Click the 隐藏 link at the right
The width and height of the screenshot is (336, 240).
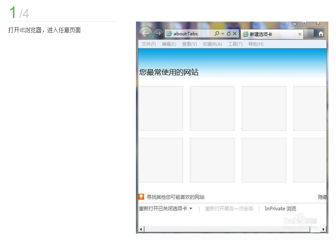click(322, 197)
